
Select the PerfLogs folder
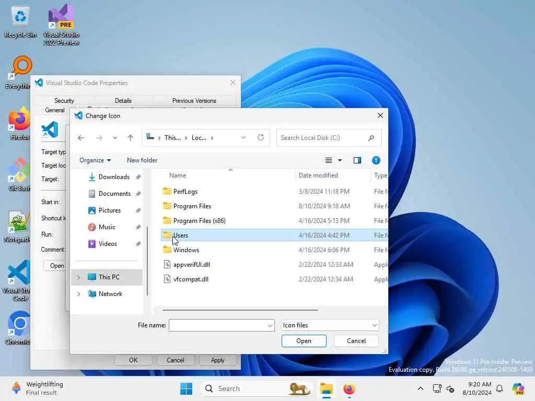pos(185,192)
